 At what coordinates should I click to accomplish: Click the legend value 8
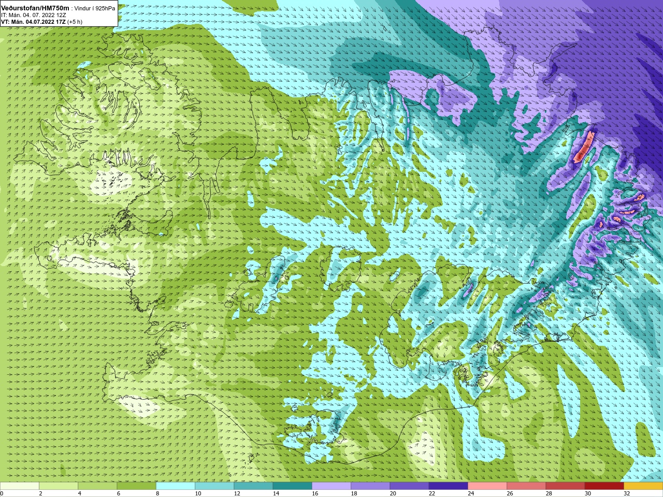pyautogui.click(x=157, y=493)
